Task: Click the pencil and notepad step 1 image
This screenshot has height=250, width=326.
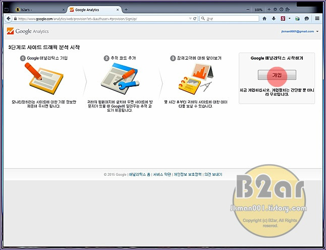Action: click(44, 78)
